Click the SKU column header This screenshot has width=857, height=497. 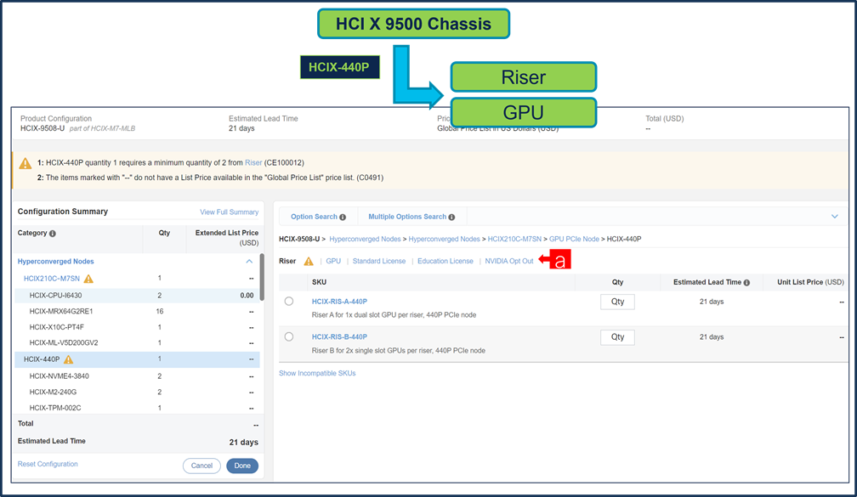(319, 282)
